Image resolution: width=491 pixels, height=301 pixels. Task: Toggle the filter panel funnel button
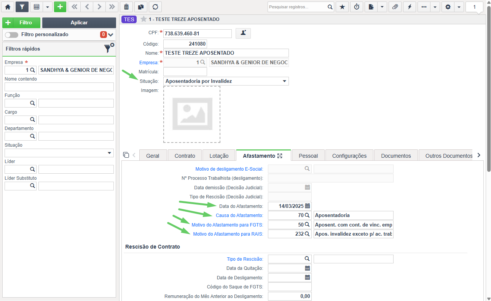click(22, 7)
